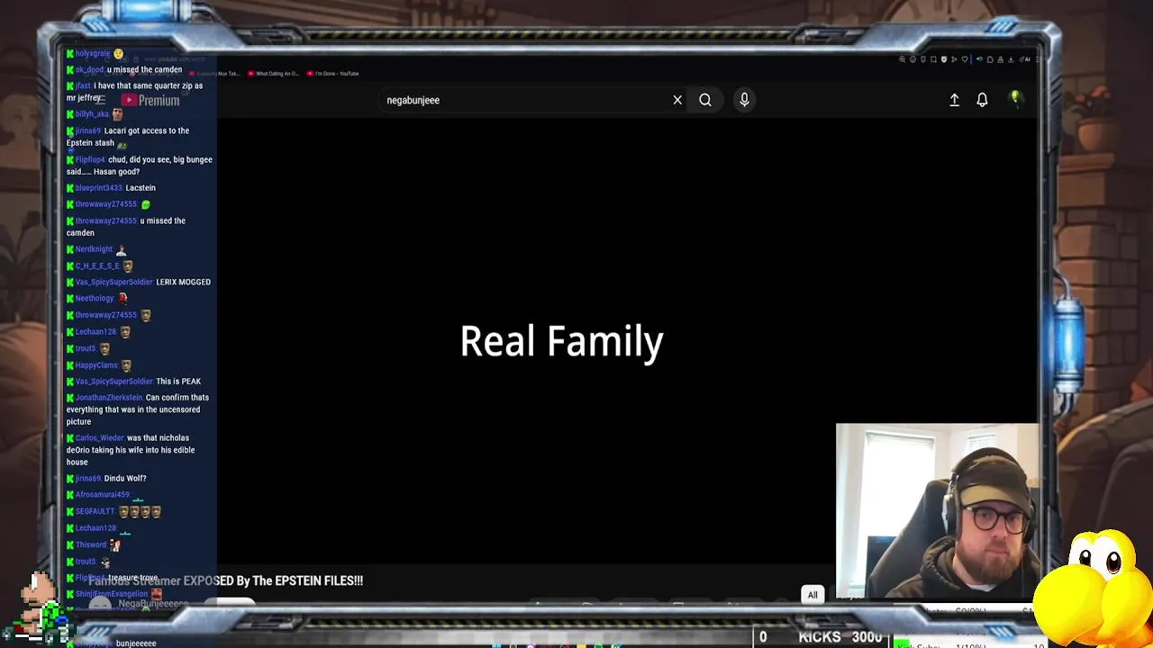Click the browser zoom magnifier icon
Screen dimensions: 1153x648
[902, 59]
